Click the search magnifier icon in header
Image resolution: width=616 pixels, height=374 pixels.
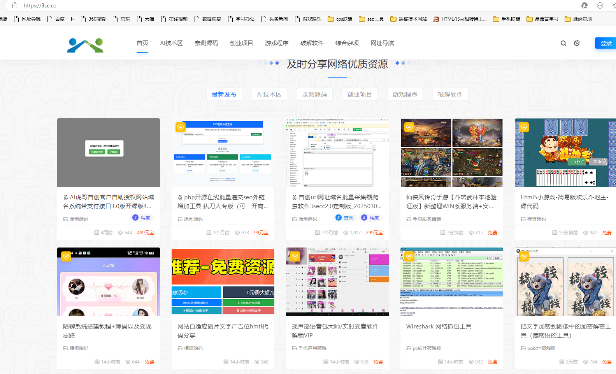(563, 43)
